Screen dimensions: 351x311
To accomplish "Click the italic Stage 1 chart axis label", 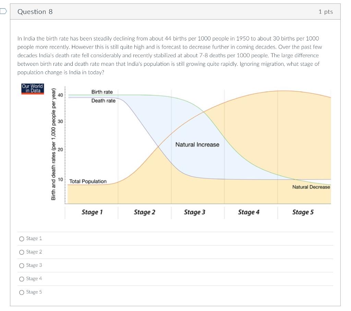I will [92, 212].
